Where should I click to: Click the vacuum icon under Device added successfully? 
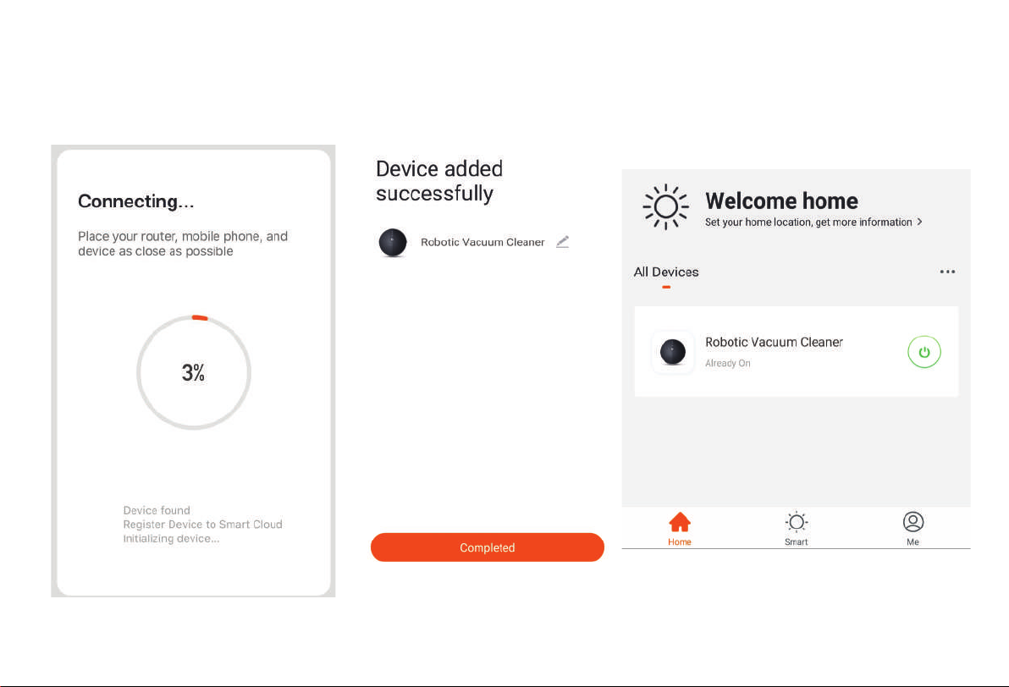click(393, 243)
